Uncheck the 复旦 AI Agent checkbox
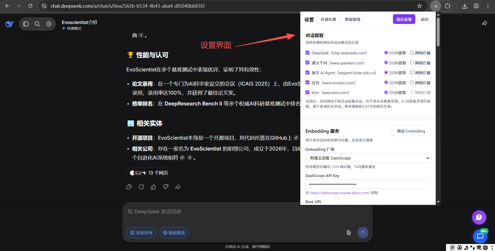This screenshot has width=495, height=251. pyautogui.click(x=307, y=73)
